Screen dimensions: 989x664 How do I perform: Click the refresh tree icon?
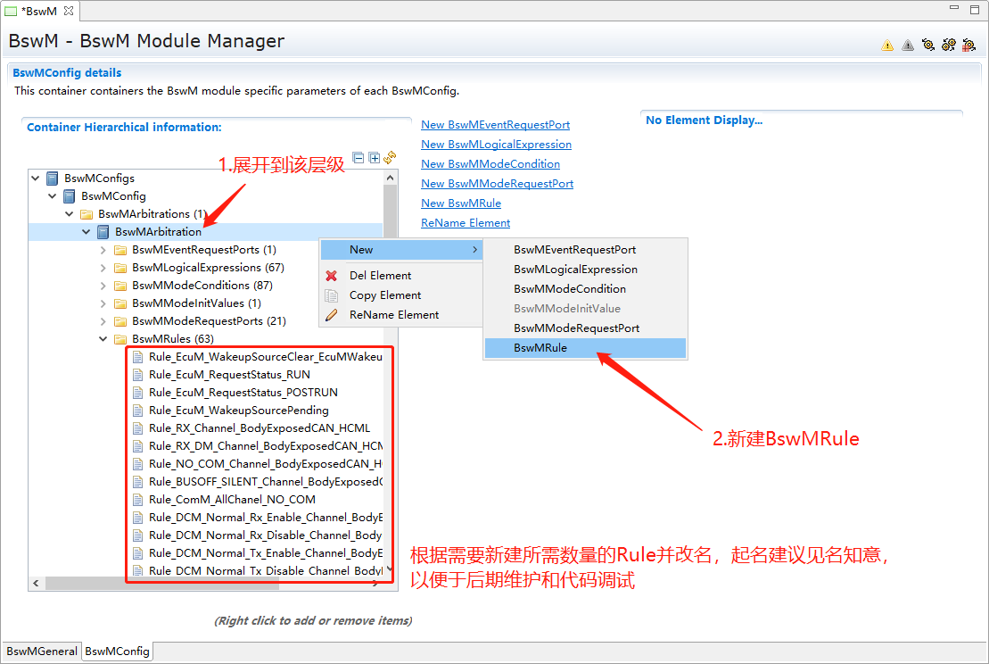[390, 158]
